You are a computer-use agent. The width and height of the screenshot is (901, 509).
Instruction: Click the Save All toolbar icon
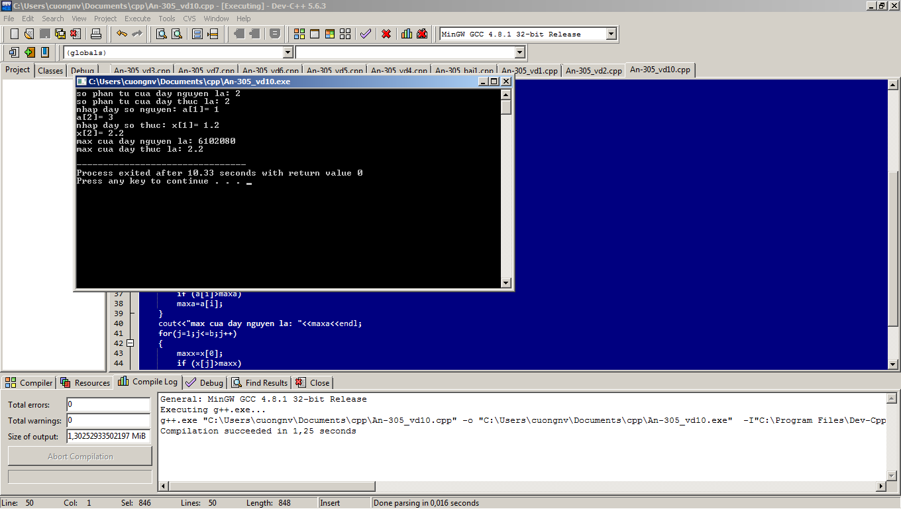pyautogui.click(x=60, y=34)
